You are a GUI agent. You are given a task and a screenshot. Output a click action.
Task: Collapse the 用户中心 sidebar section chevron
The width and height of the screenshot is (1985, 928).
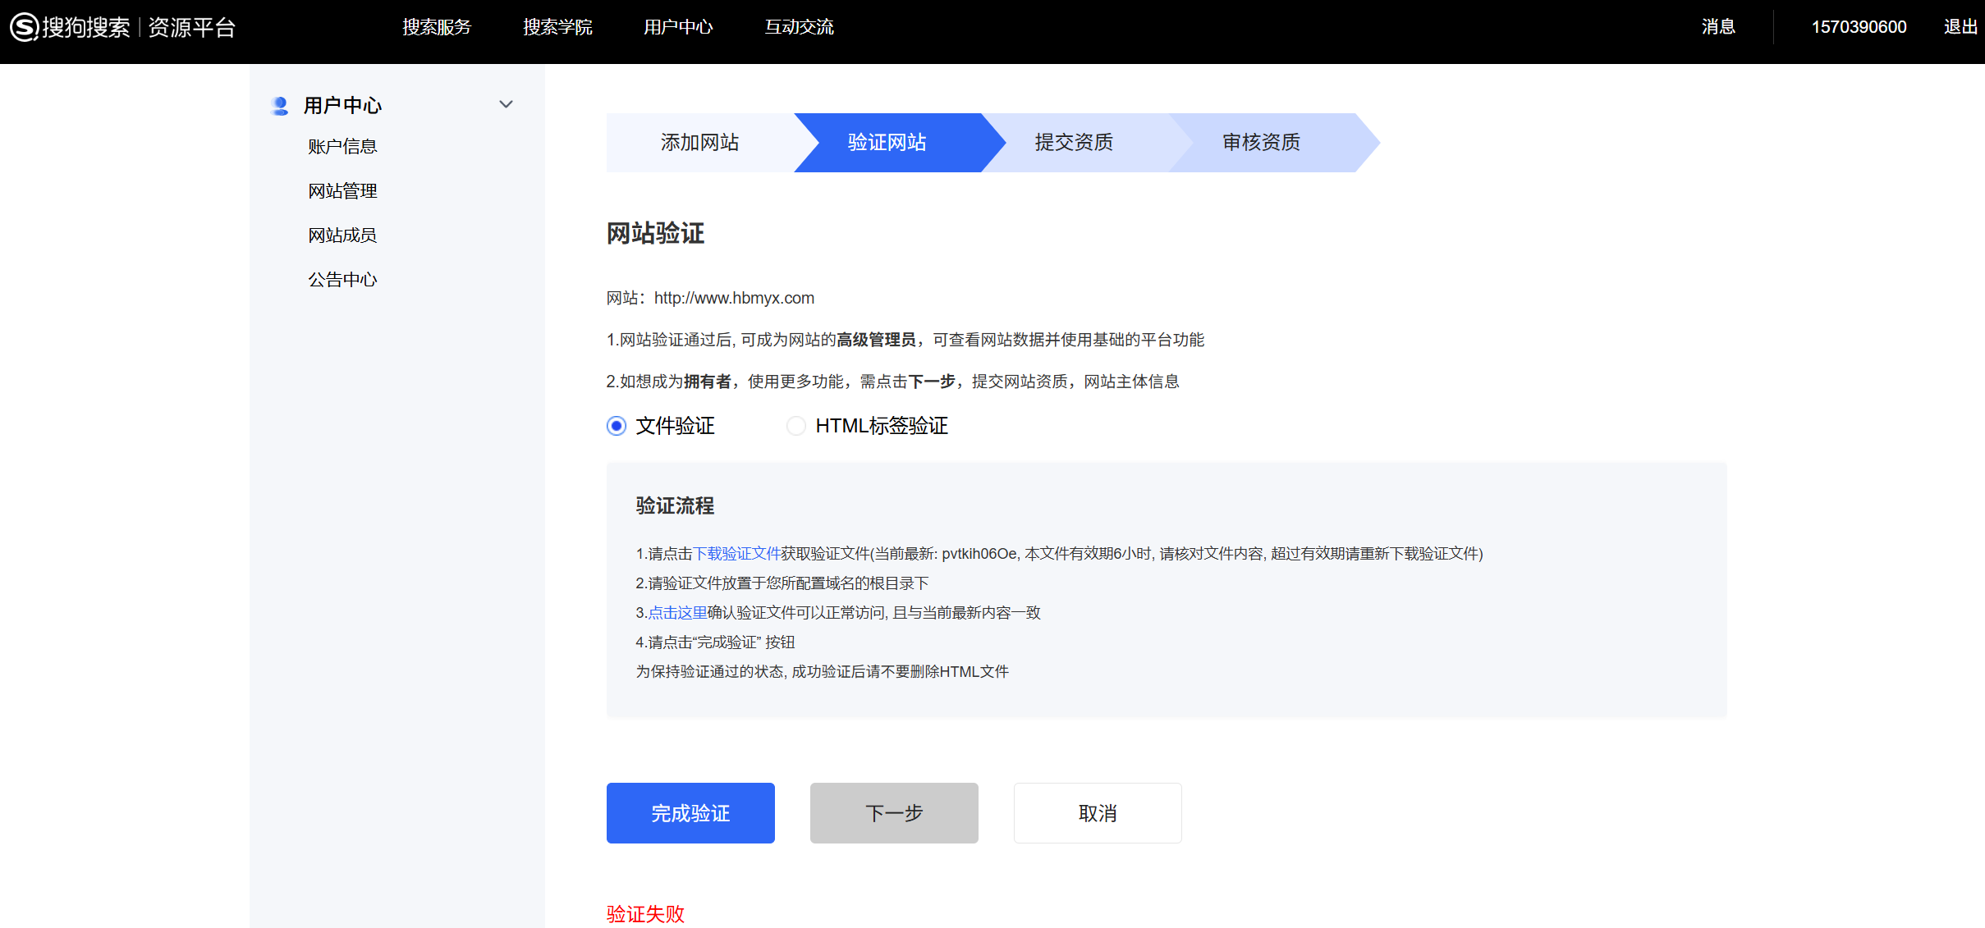[x=507, y=104]
